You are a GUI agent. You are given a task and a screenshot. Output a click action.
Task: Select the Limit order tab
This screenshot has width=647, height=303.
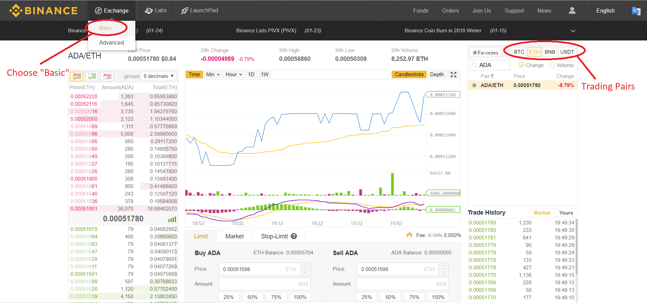pos(201,236)
